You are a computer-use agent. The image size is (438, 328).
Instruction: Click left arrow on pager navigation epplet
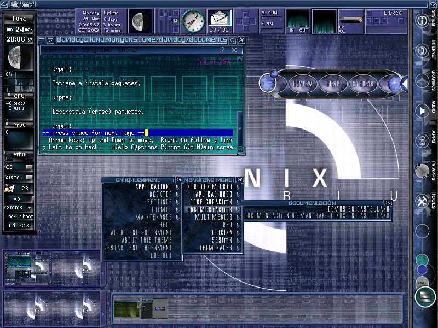239,21
